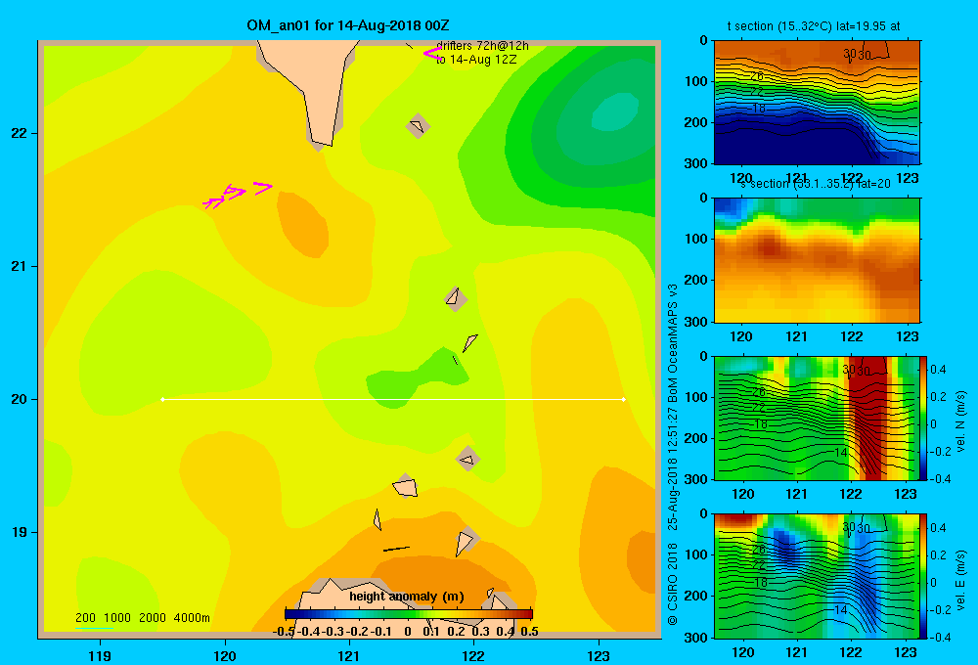Click the 'to 14-Aug 12Z' legend text
This screenshot has height=665, width=978.
tap(476, 60)
